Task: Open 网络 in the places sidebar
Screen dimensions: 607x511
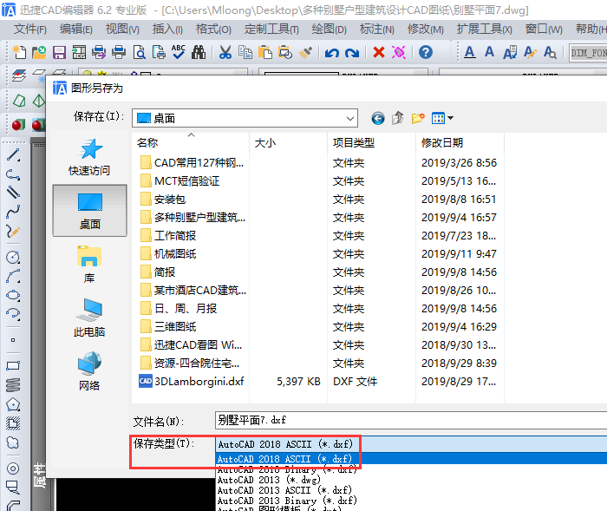Action: 89,371
